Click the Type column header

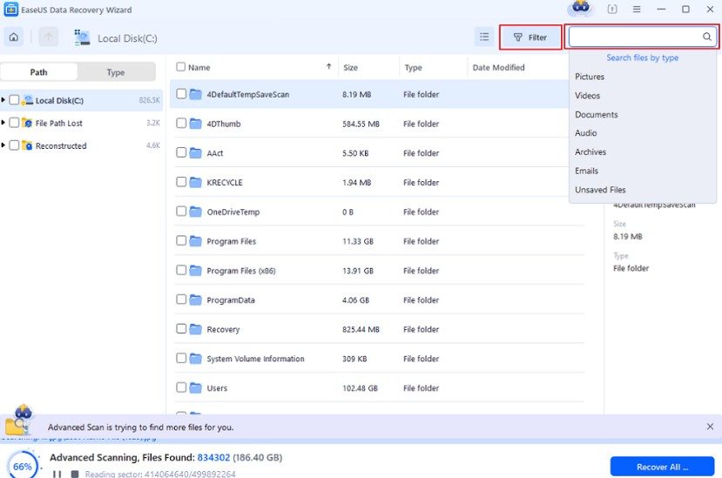point(413,67)
